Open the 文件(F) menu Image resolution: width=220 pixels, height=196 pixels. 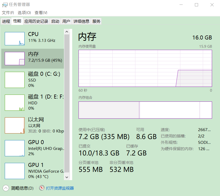click(x=8, y=13)
